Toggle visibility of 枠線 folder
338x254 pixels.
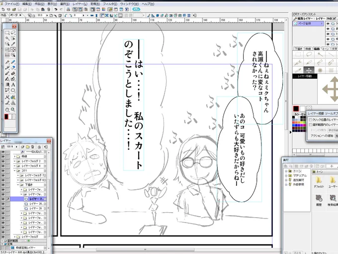point(3,156)
